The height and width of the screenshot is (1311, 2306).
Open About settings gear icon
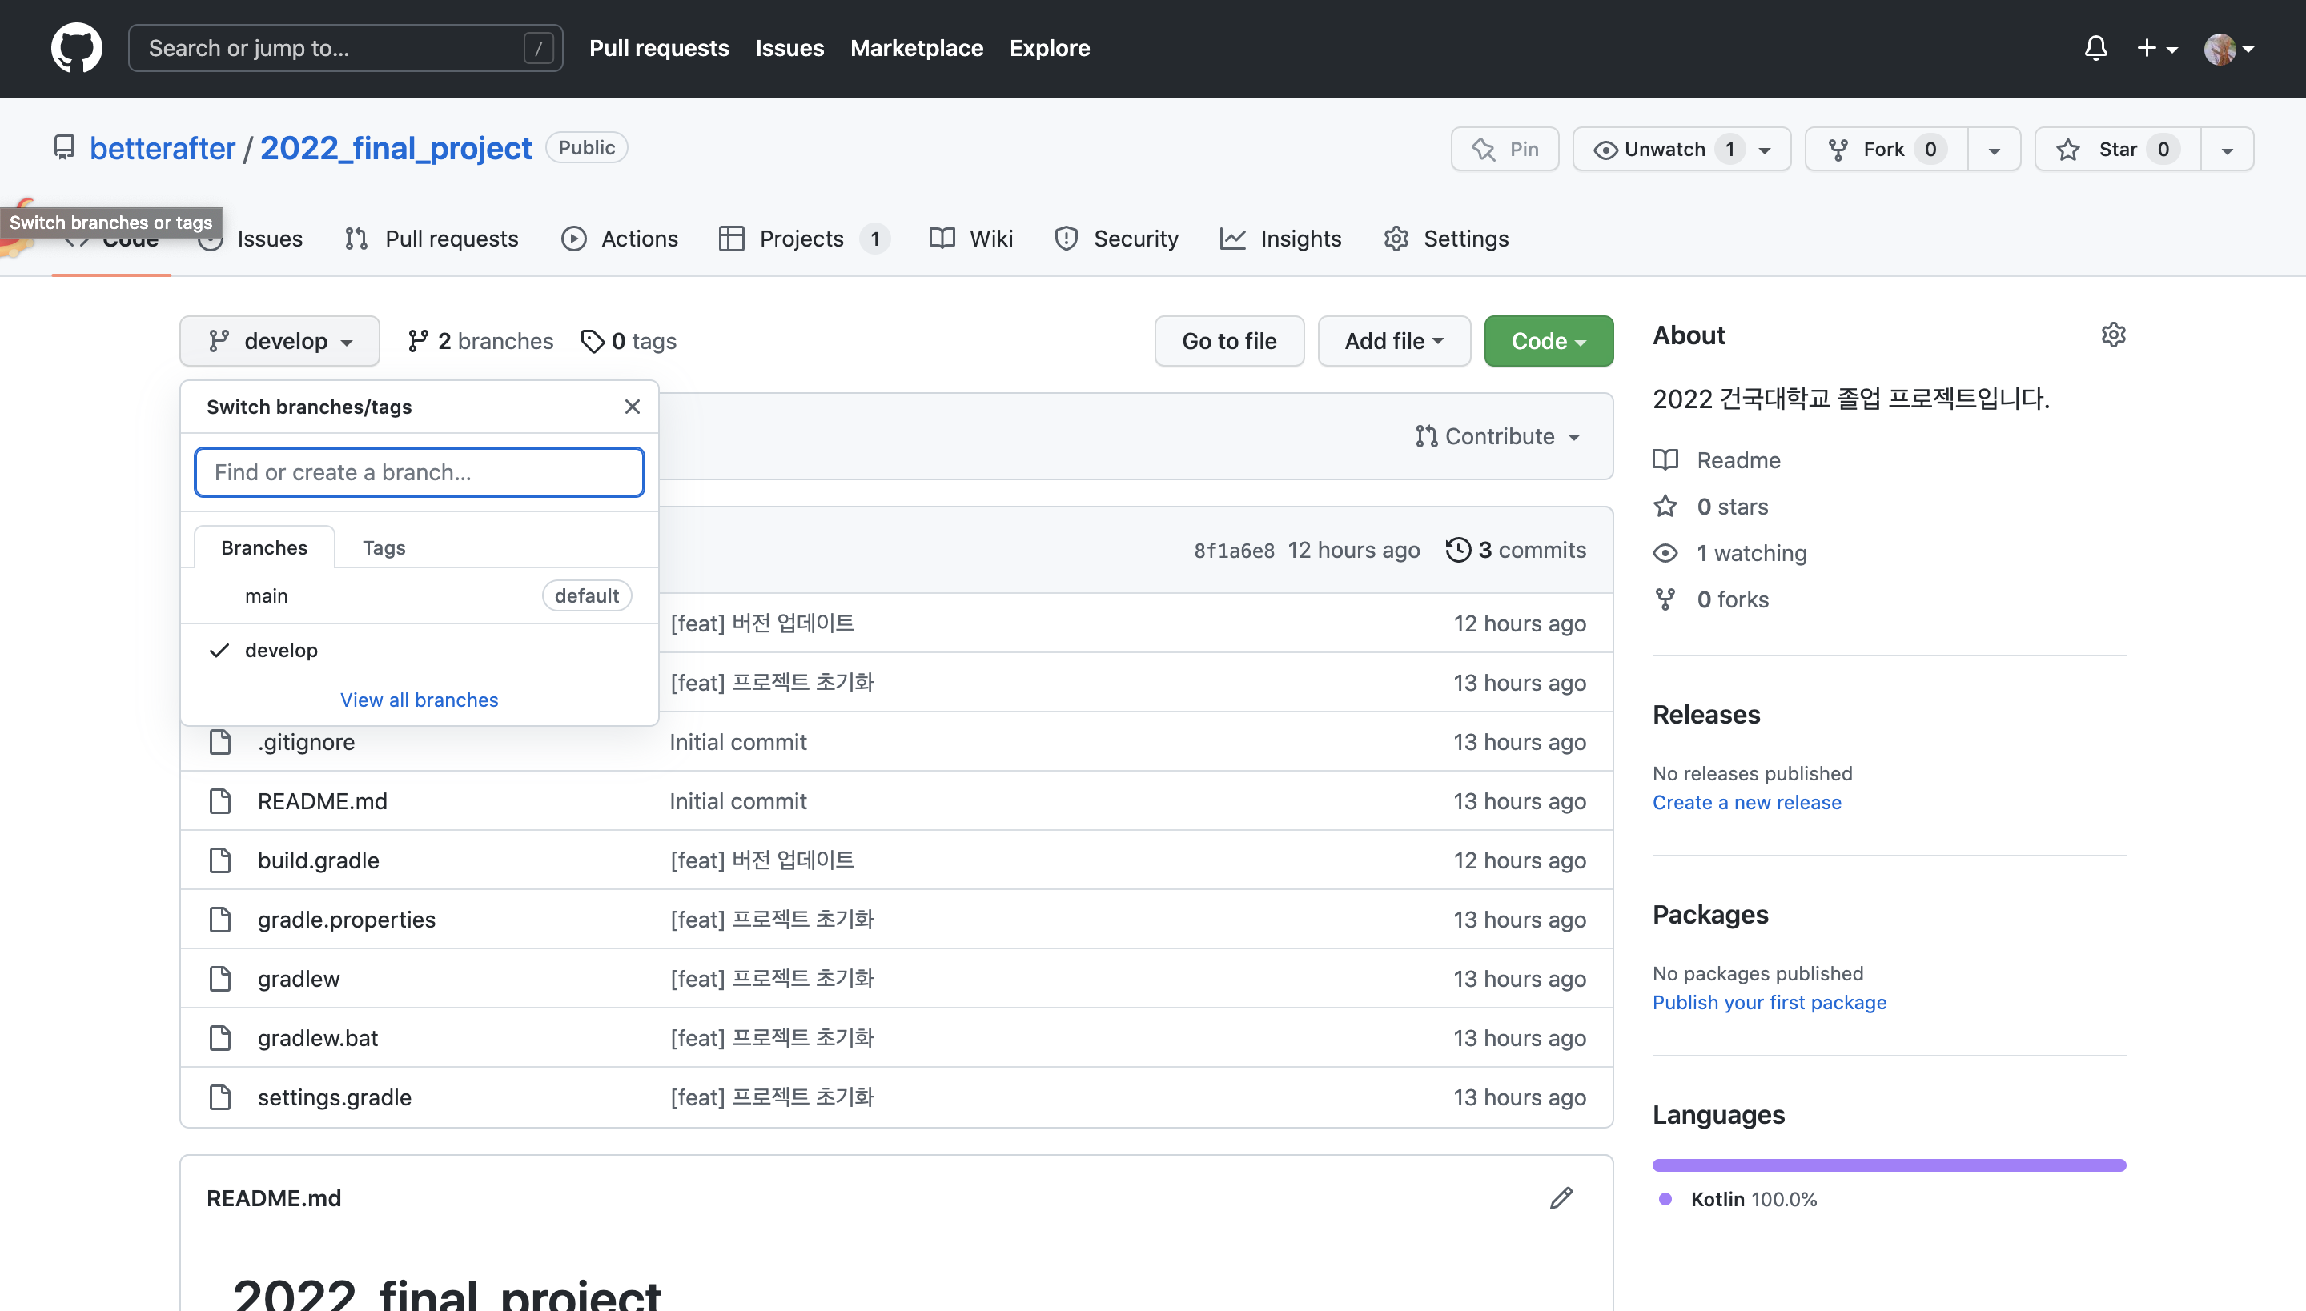(x=2113, y=335)
